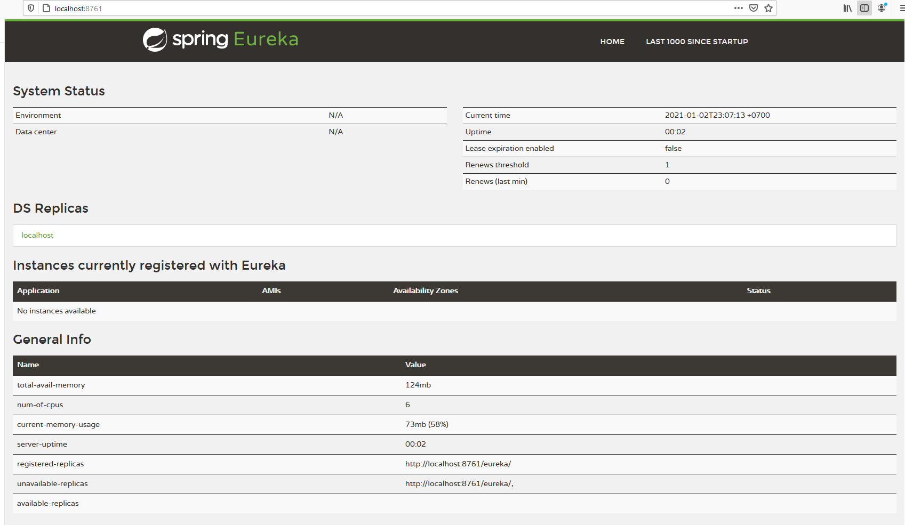This screenshot has height=525, width=905.
Task: Click the Eureka text in the header
Action: [266, 39]
